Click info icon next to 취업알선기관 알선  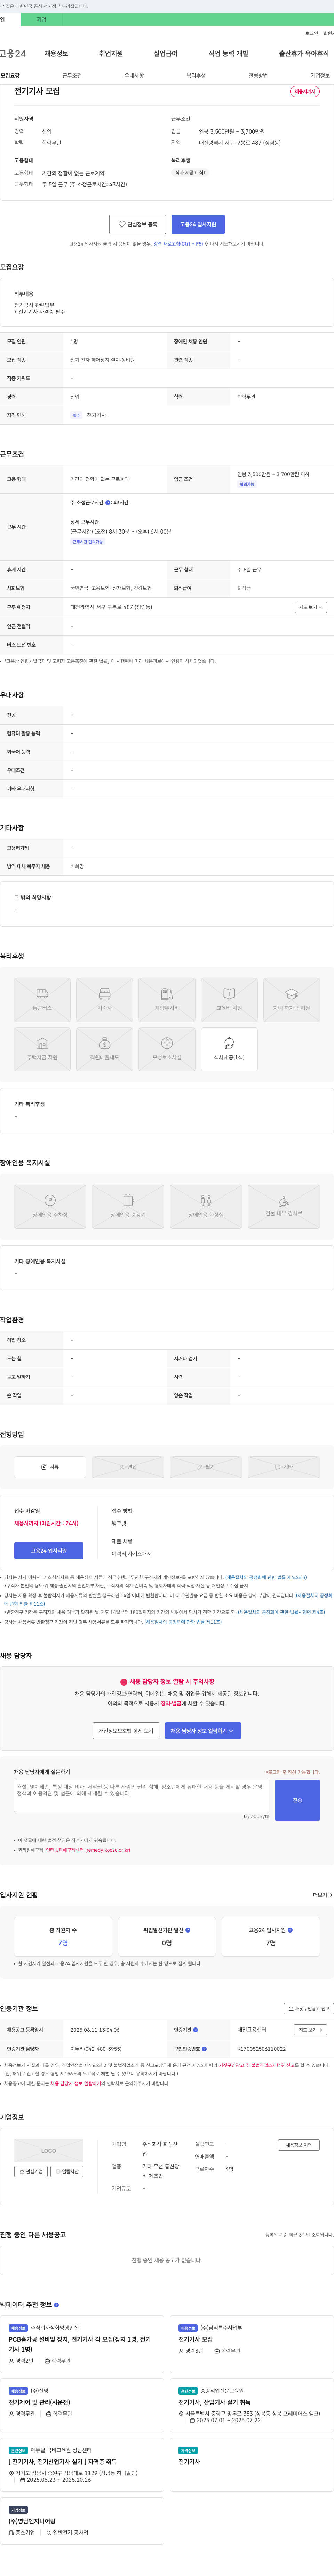188,1930
